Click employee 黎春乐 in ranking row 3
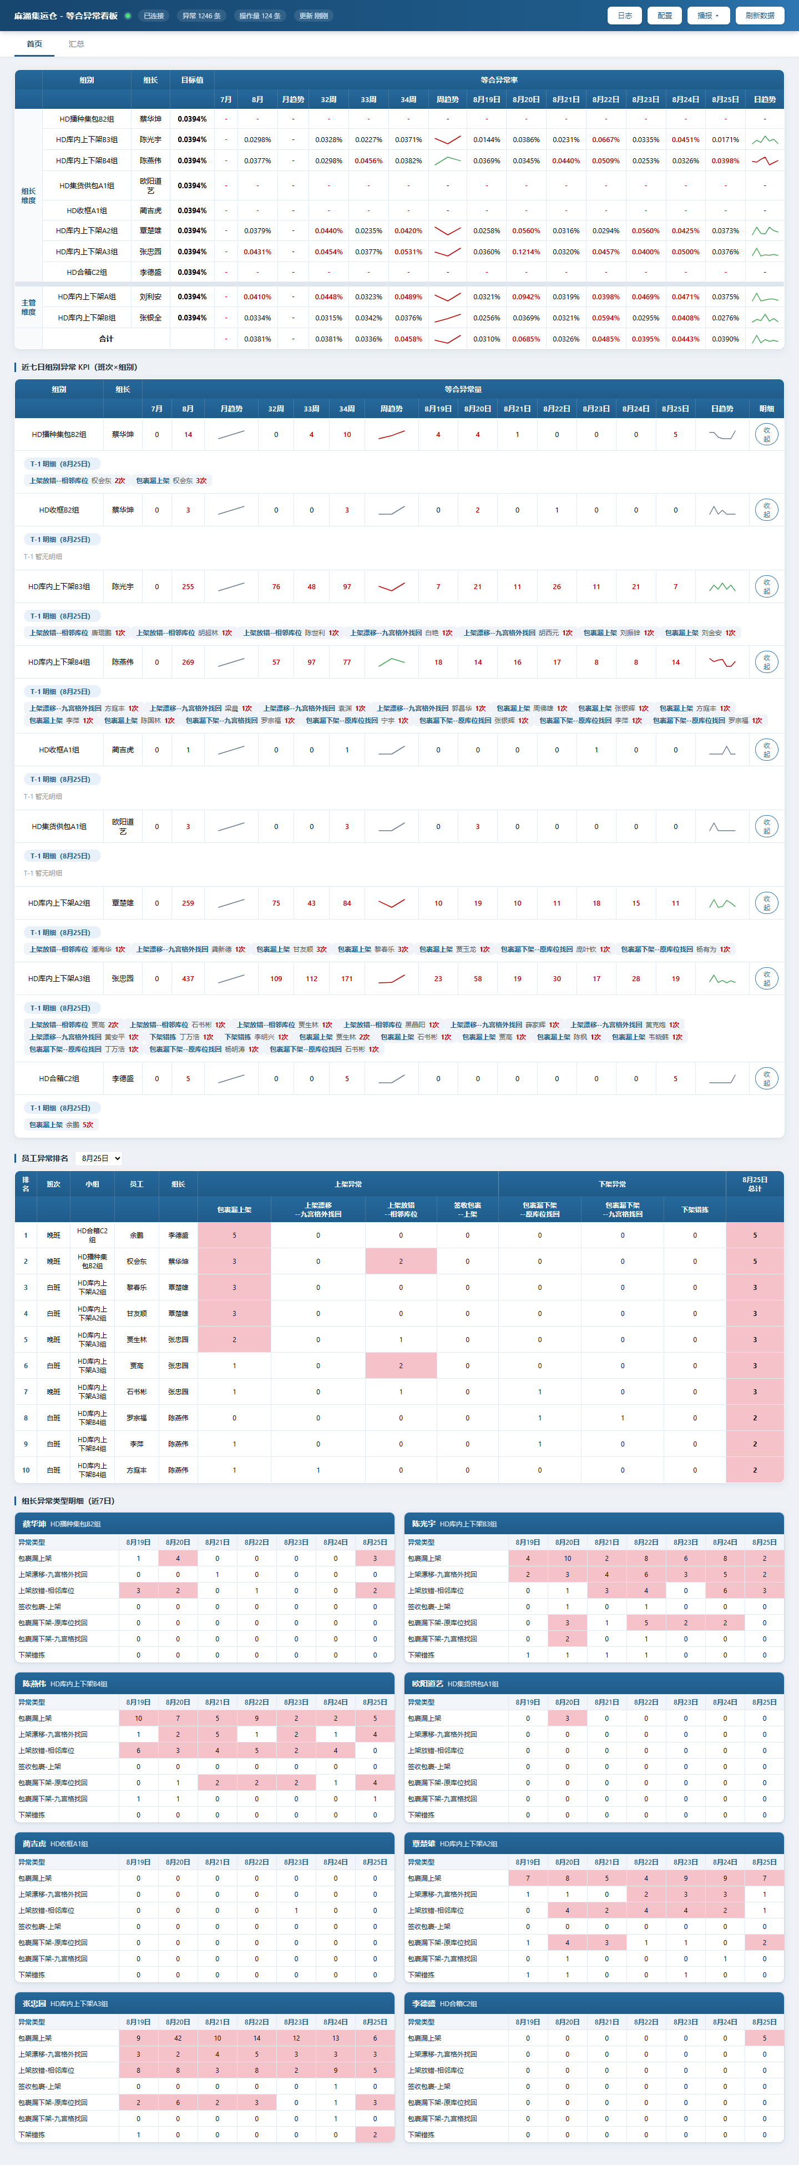The height and width of the screenshot is (2165, 799). [136, 1288]
